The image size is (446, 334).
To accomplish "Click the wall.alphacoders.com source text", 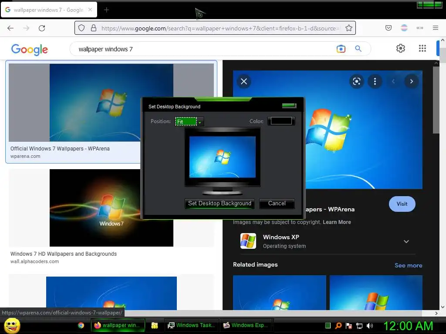I will (34, 261).
